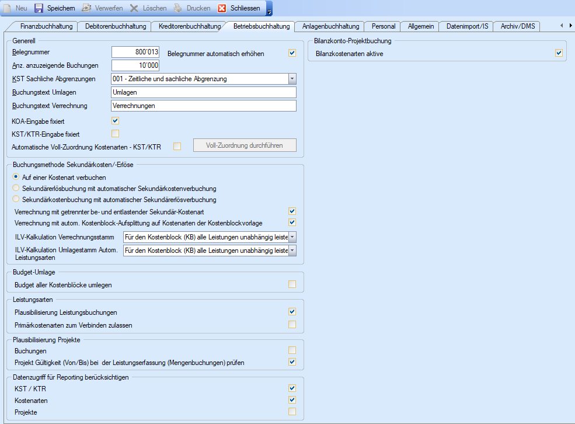This screenshot has width=575, height=424.
Task: Open the Anlagenbuchhaltung tab
Action: click(330, 26)
